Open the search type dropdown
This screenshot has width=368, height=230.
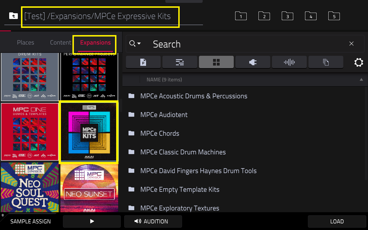[135, 44]
